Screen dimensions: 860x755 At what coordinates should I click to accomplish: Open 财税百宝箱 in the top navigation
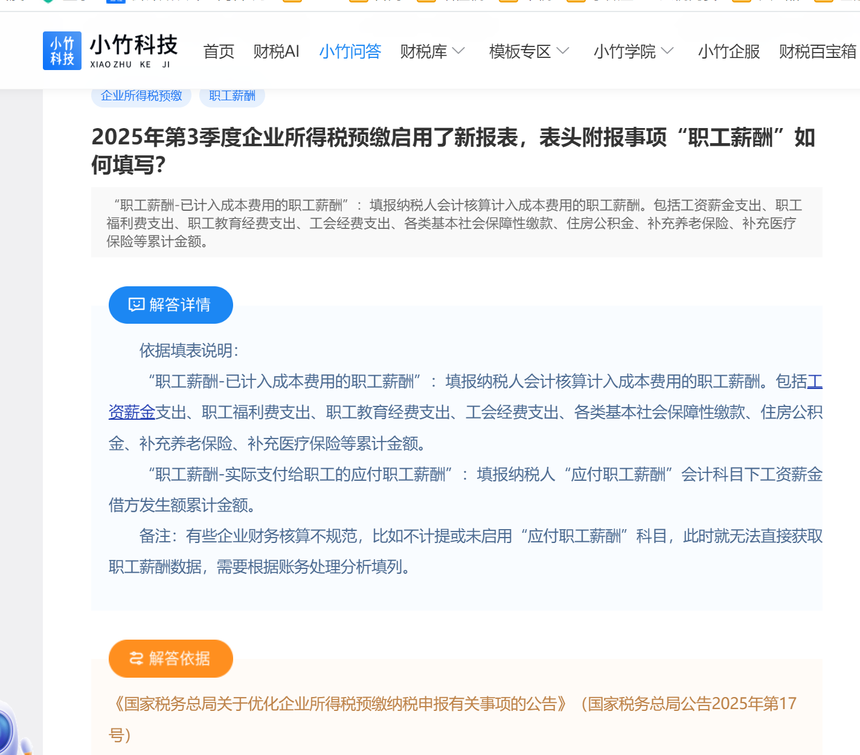817,51
